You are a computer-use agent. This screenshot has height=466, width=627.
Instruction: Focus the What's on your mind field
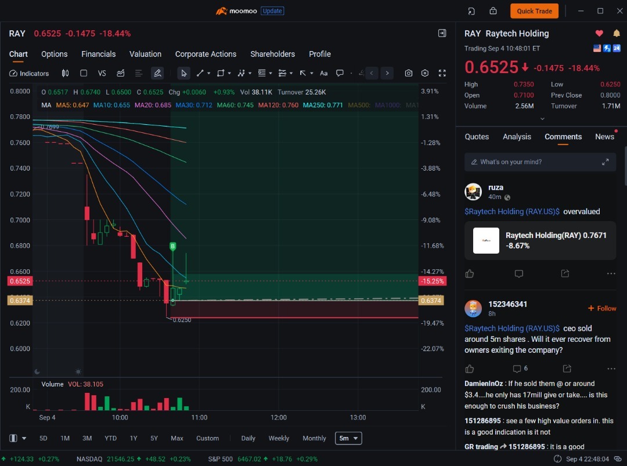point(540,162)
